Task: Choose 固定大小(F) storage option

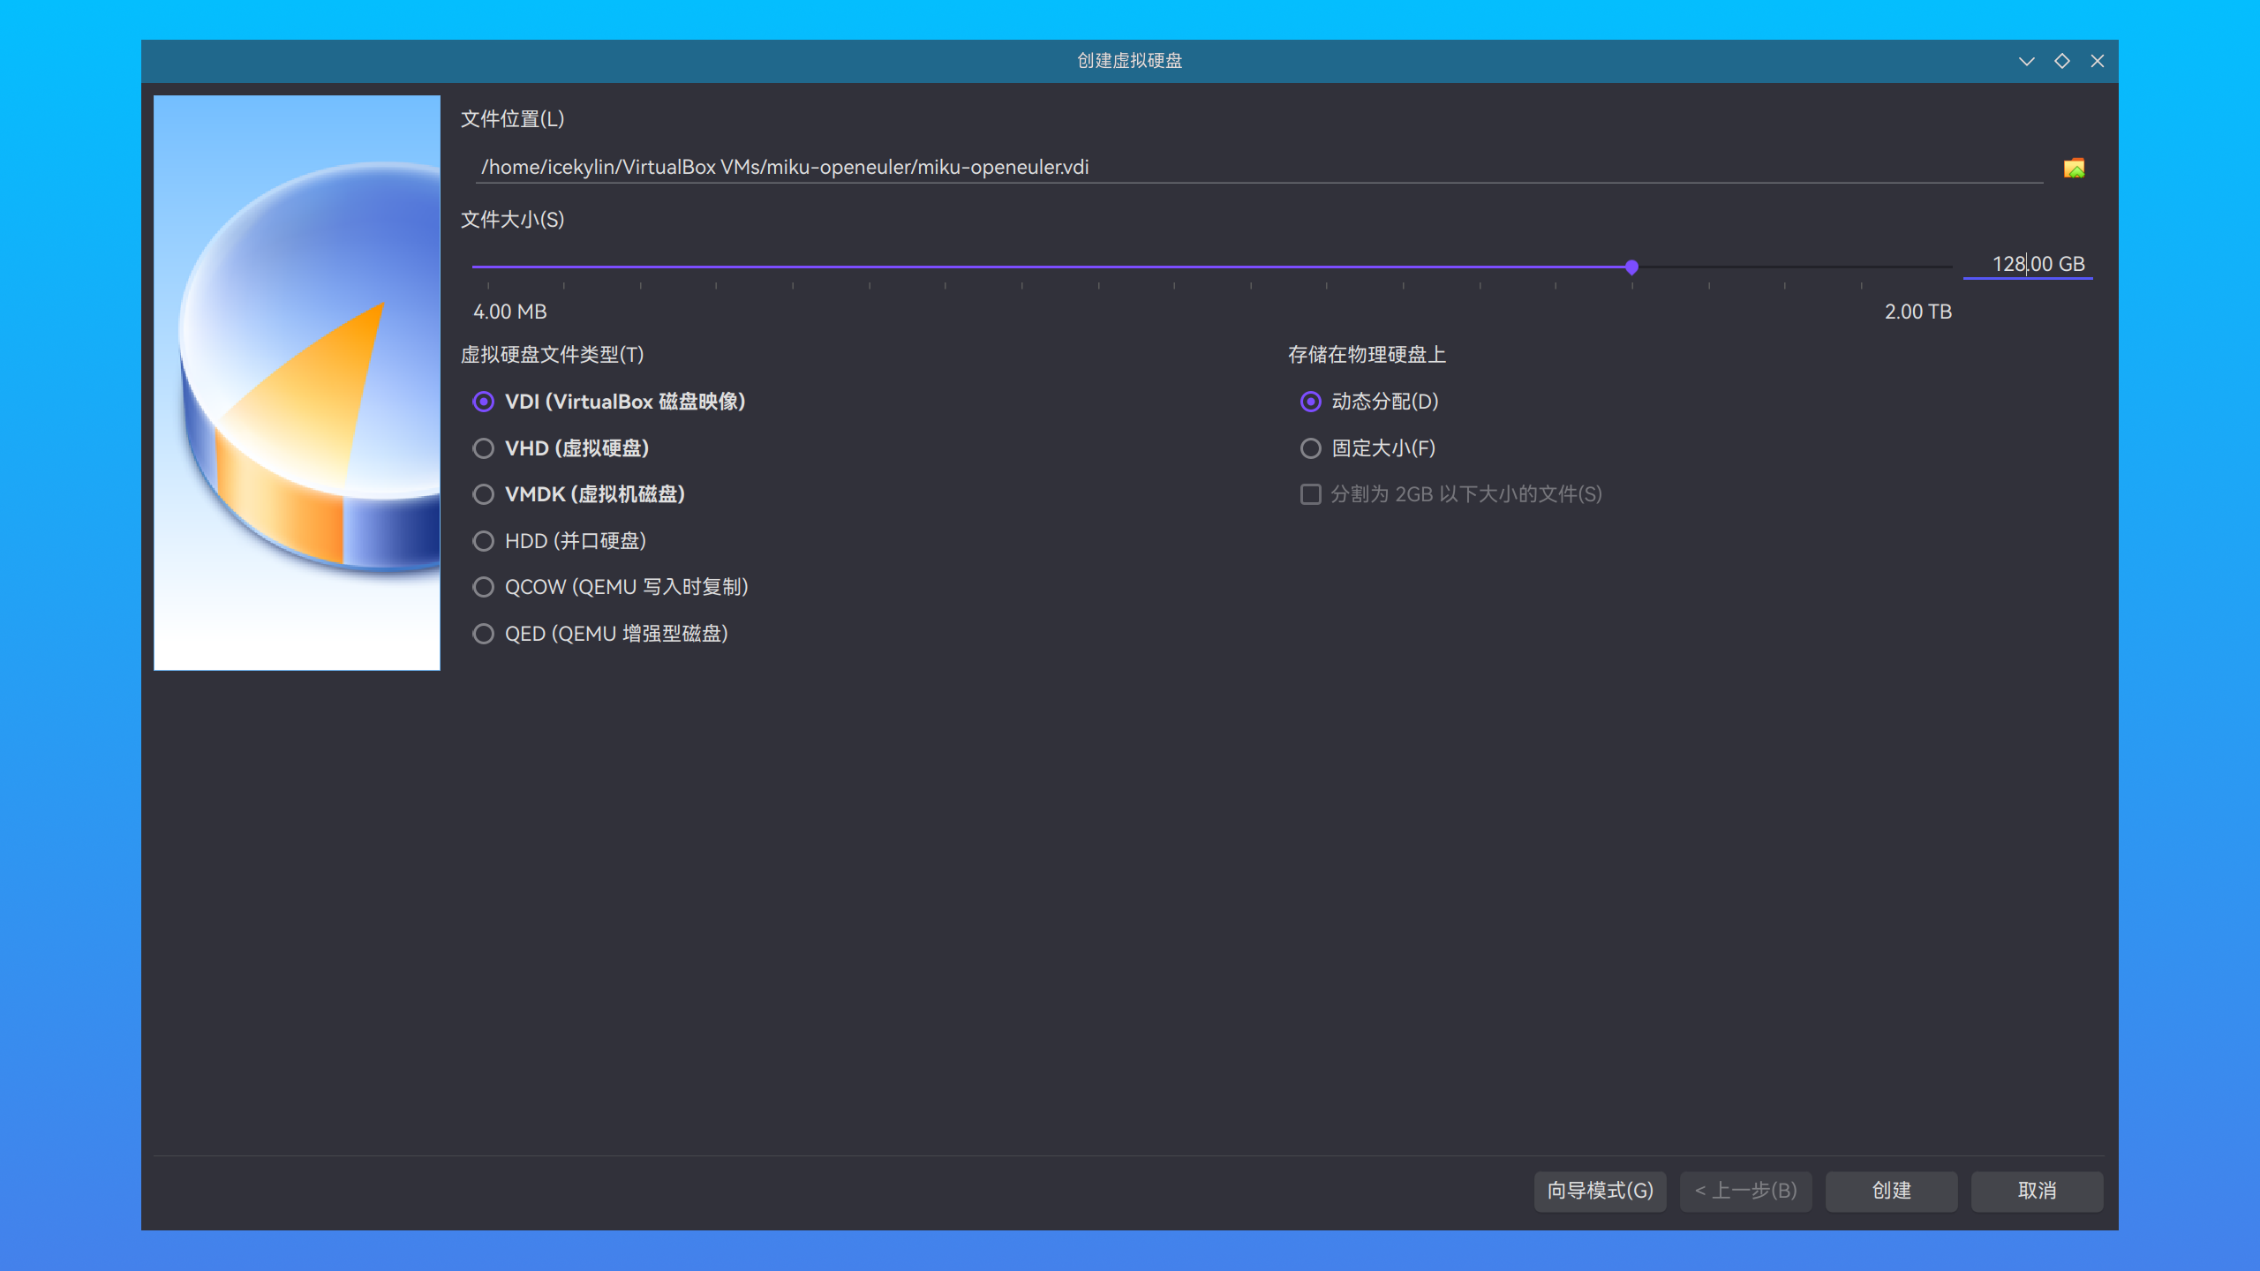Action: click(x=1367, y=448)
